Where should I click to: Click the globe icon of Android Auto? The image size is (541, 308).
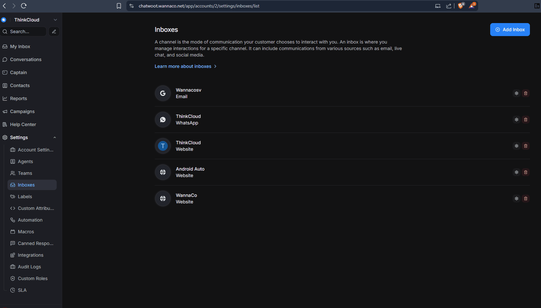pyautogui.click(x=163, y=172)
